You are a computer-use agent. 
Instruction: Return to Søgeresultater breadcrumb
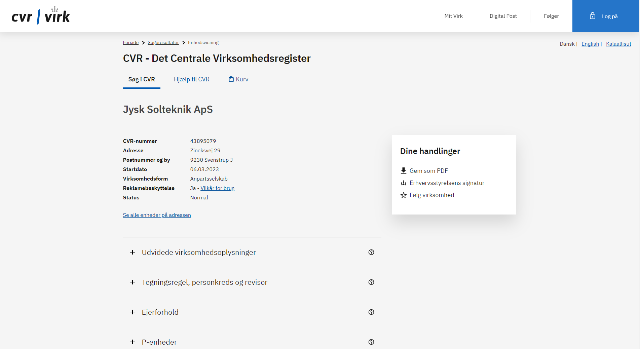click(x=163, y=42)
